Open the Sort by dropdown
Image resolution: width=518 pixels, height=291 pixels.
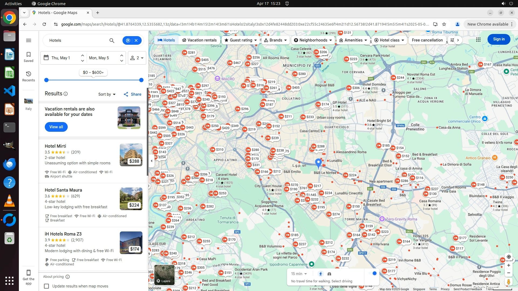tap(107, 94)
